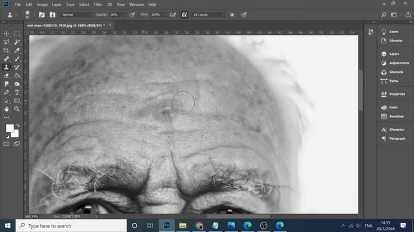This screenshot has width=414, height=232.
Task: Open the Search icon in options bar
Action: 384,15
